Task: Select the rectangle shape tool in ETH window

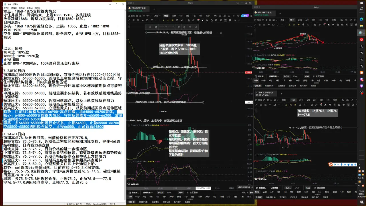Action: [x=147, y=20]
